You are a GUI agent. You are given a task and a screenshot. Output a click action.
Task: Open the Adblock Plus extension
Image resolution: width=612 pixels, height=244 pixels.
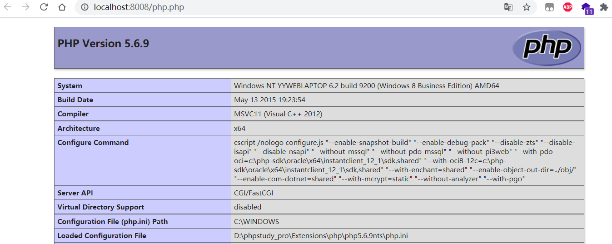(x=567, y=7)
